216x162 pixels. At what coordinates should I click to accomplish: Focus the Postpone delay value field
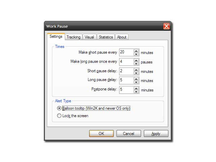(126, 90)
